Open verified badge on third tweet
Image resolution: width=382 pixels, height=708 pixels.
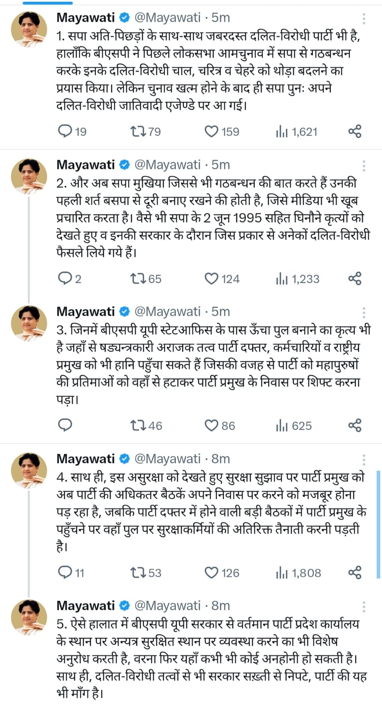[125, 312]
